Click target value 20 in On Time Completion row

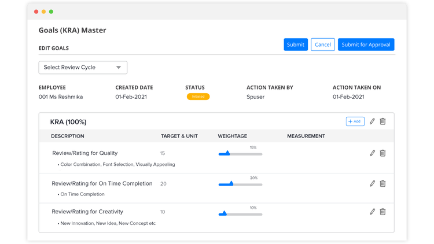163,184
